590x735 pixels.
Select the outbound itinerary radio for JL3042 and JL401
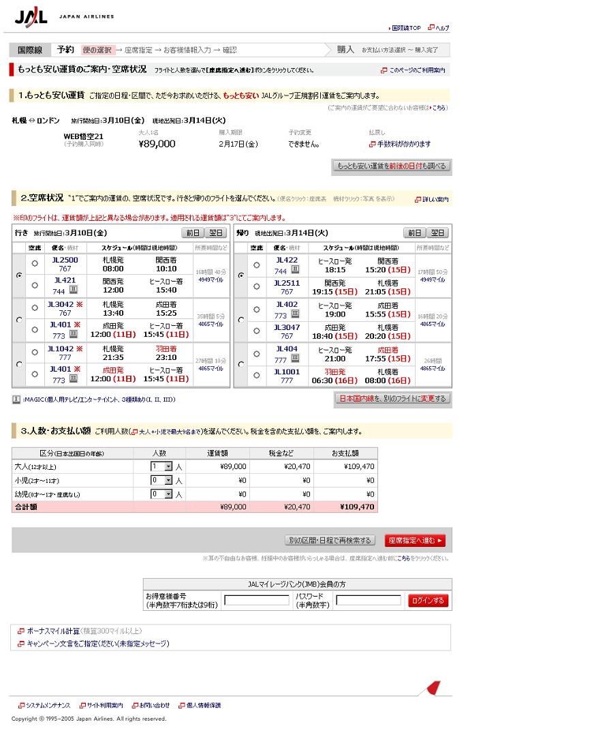tap(19, 320)
